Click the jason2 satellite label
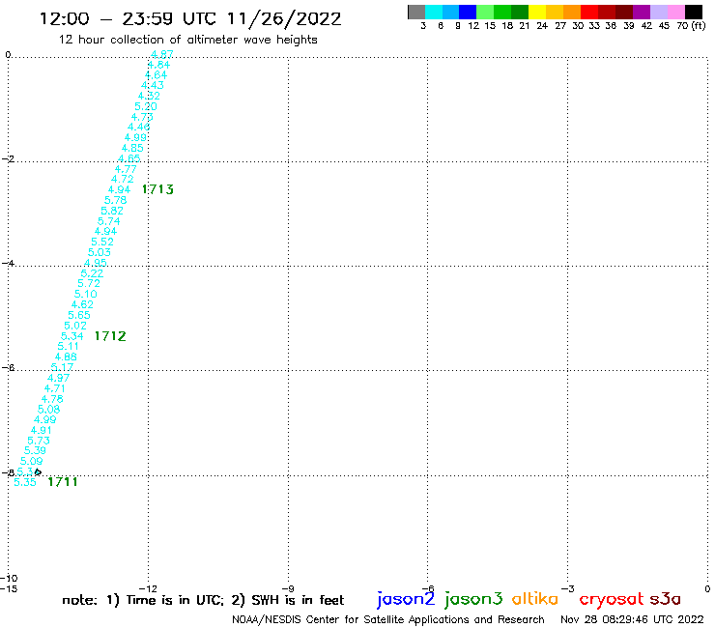This screenshot has height=628, width=715. [406, 599]
